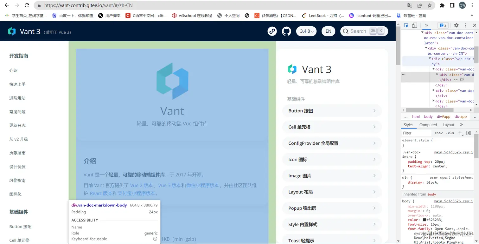The width and height of the screenshot is (479, 244).
Task: Toggle the inspect element picker in DevTools
Action: coord(406,25)
